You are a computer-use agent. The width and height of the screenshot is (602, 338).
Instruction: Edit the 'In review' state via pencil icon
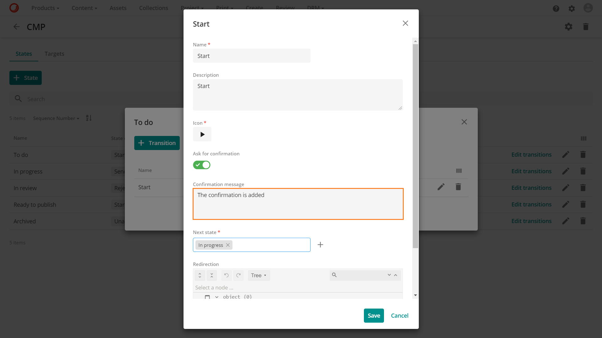[566, 188]
